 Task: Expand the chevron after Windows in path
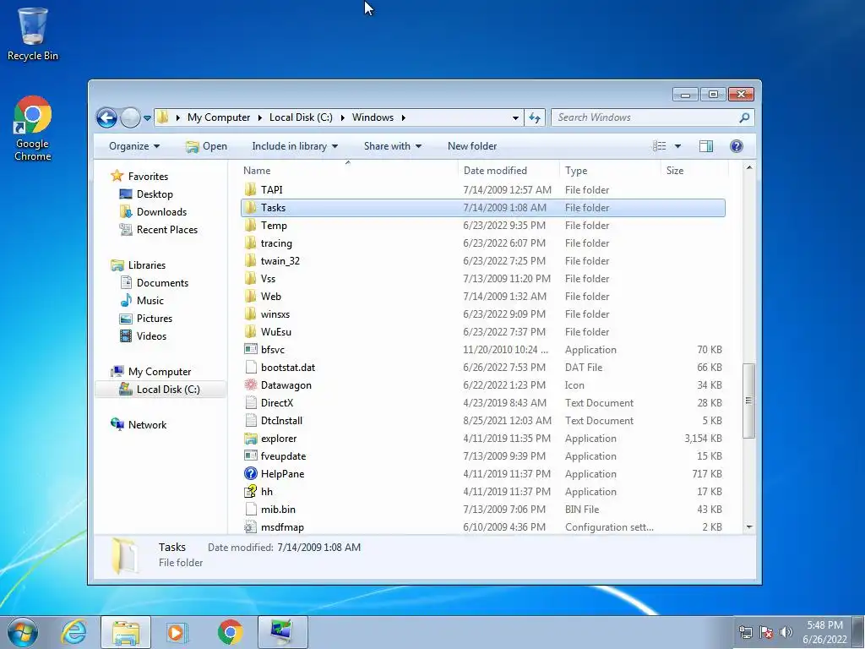(404, 117)
